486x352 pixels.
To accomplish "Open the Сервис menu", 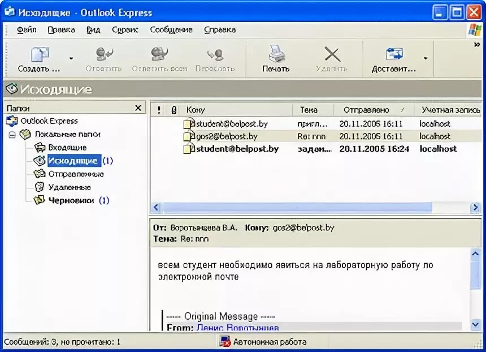I will coord(124,30).
